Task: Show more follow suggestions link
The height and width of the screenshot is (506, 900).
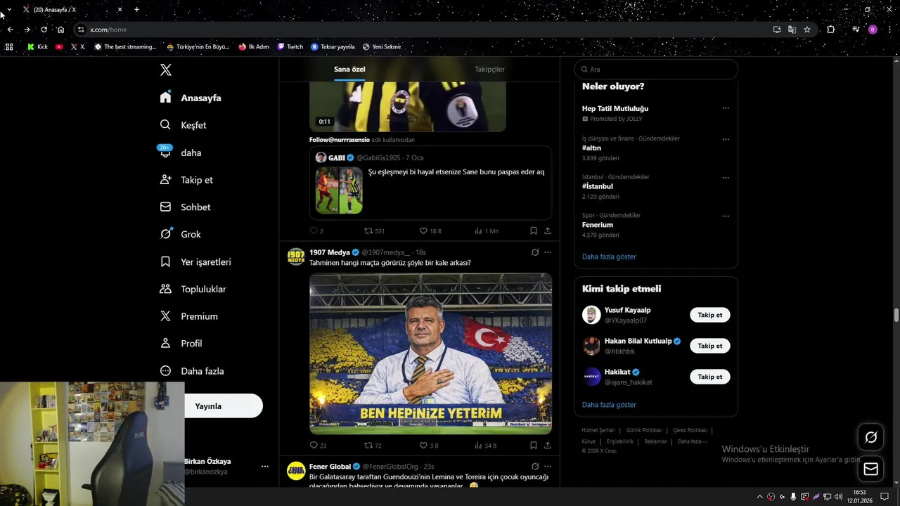Action: click(x=609, y=405)
